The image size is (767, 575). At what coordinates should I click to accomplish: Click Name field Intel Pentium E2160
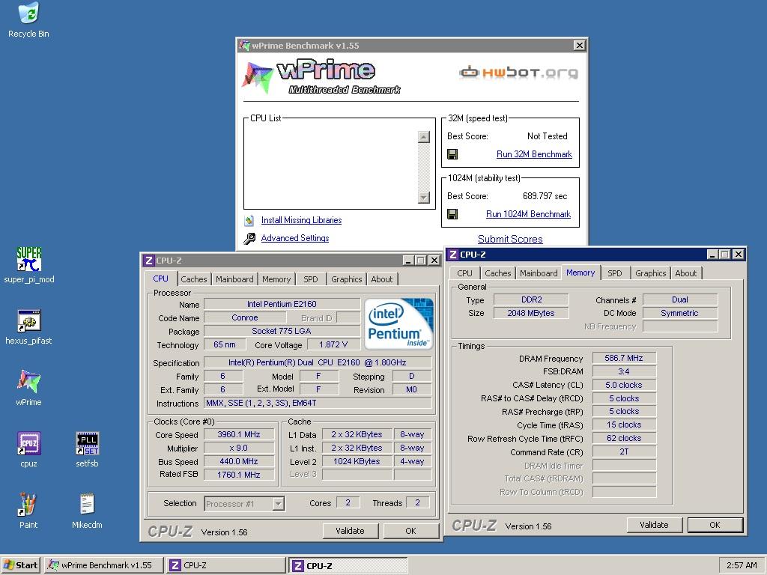click(x=282, y=304)
